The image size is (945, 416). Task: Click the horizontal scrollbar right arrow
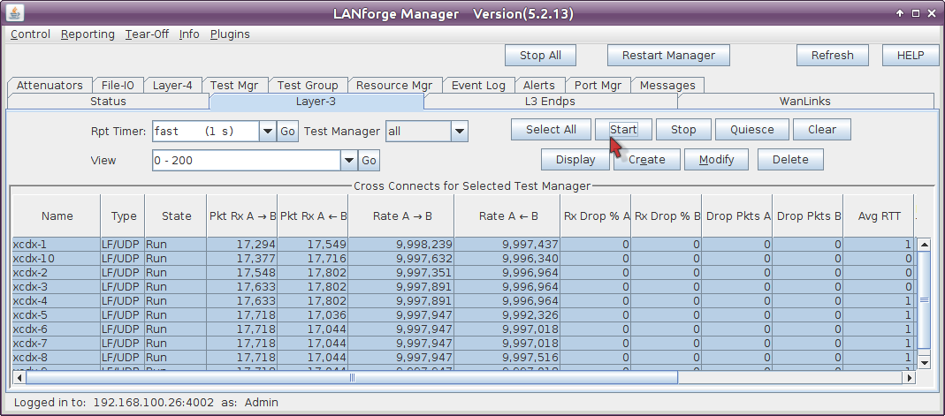pos(909,377)
